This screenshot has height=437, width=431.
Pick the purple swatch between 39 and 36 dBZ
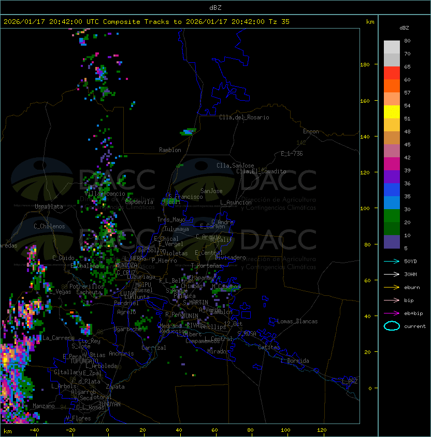point(392,177)
